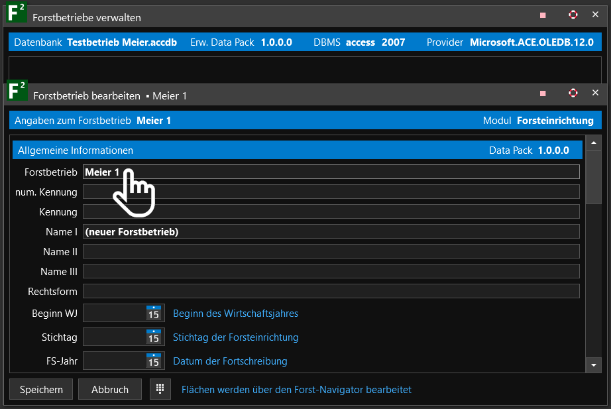Viewport: 611px width, 409px height.
Task: Click the Beginn des Wirtschaftsjahres link
Action: pyautogui.click(x=235, y=313)
